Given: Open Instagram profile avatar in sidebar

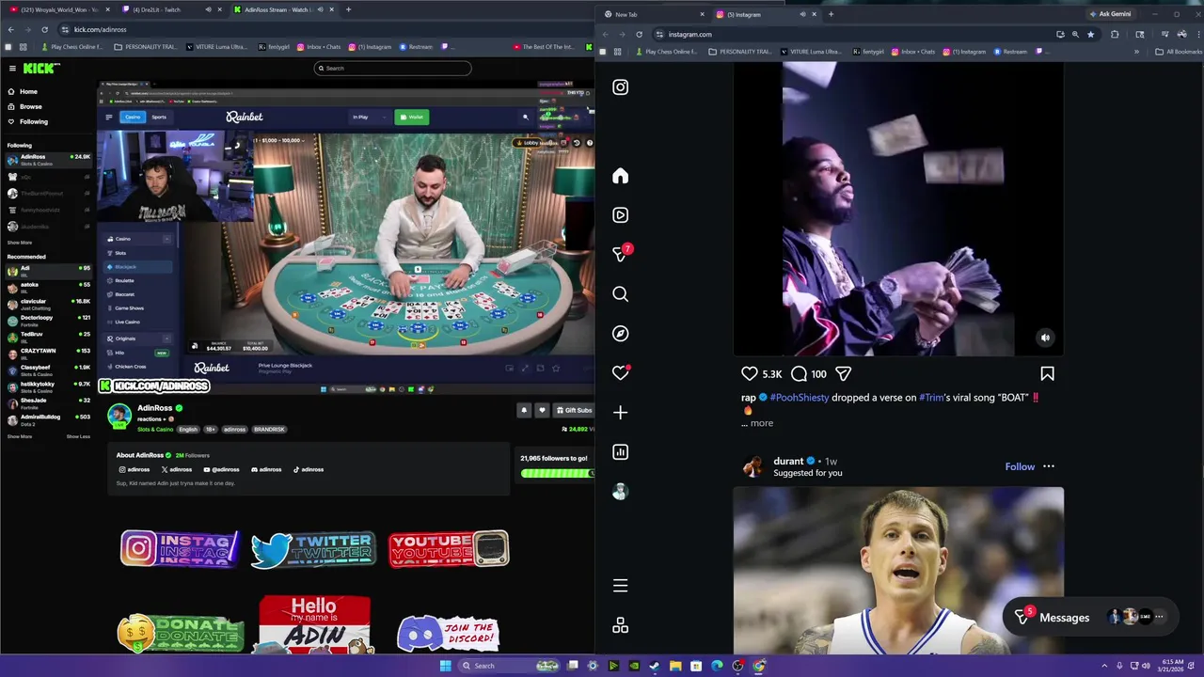Looking at the screenshot, I should point(620,492).
